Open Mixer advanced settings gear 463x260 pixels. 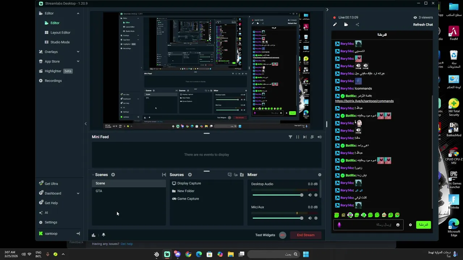[x=319, y=175]
